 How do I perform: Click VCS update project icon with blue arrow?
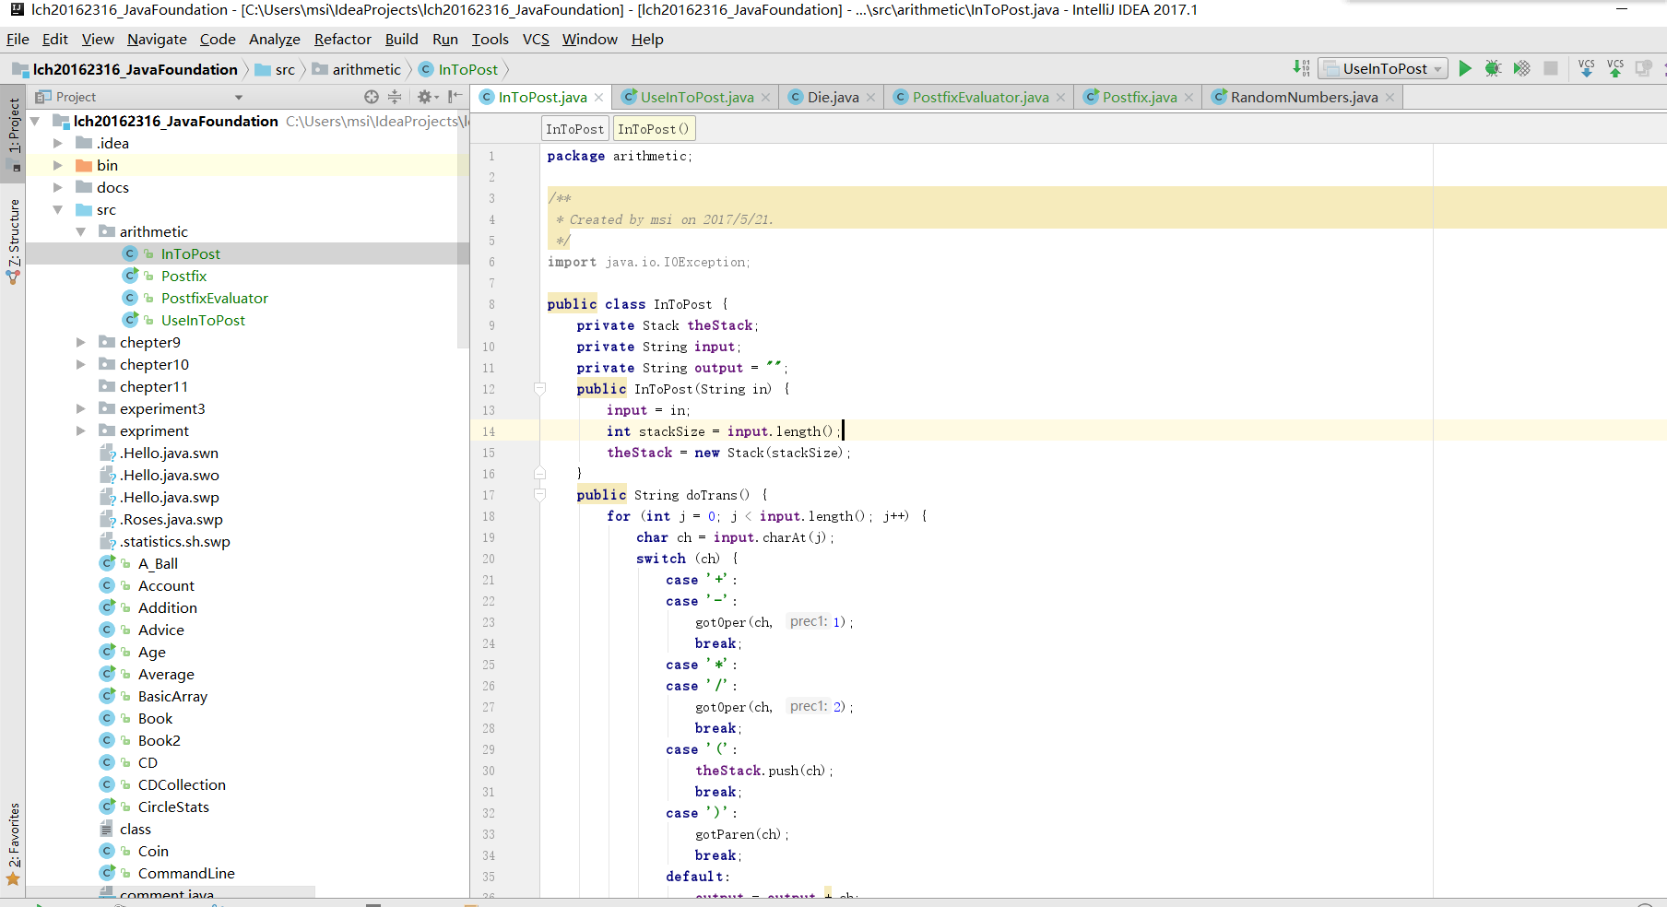tap(1587, 68)
